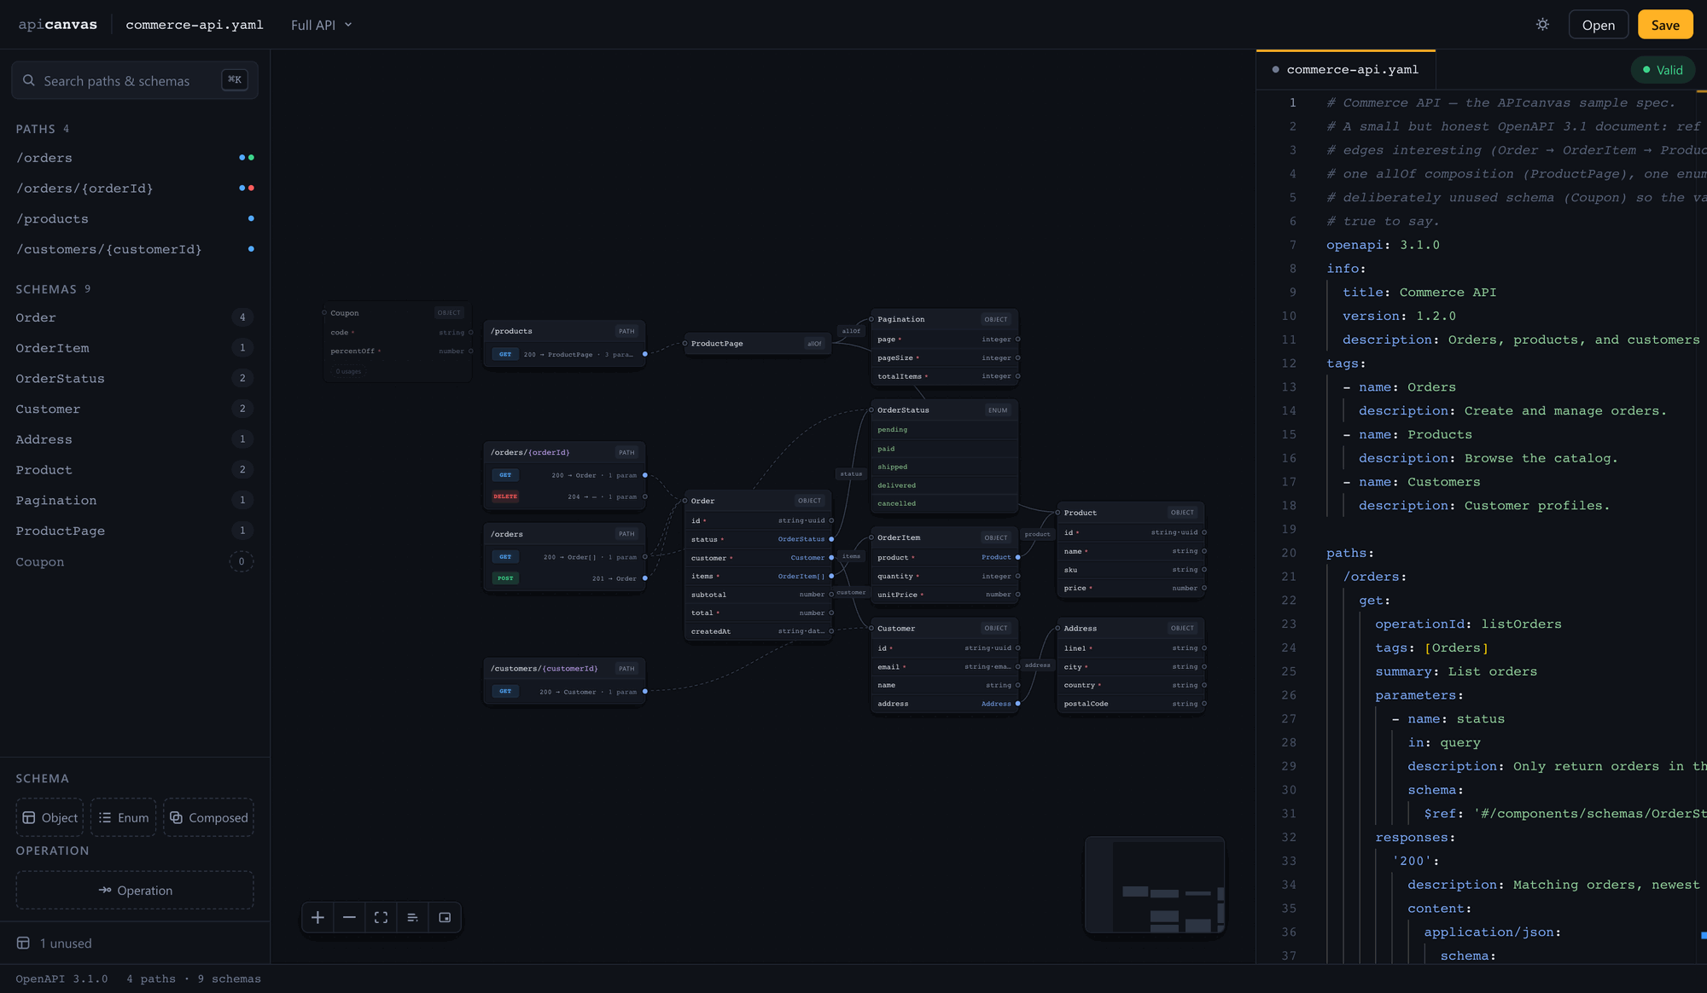Select the ProductPage schema in sidebar
Viewport: 1707px width, 993px height.
click(135, 531)
